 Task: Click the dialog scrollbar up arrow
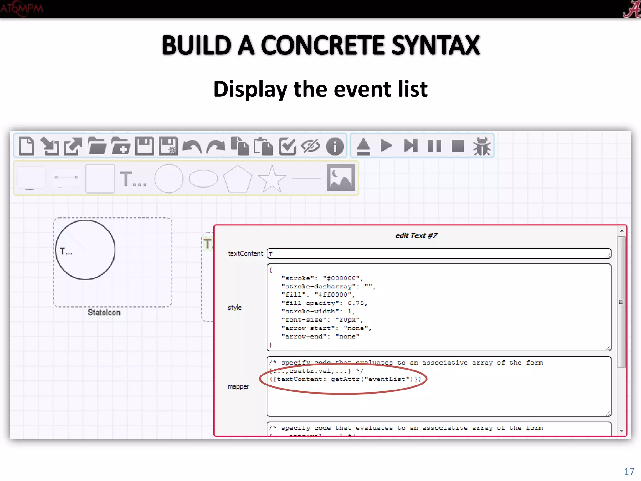coord(622,231)
